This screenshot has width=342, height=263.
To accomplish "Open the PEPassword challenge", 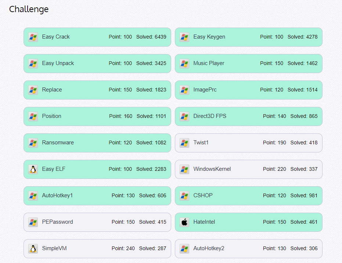I will tap(97, 222).
